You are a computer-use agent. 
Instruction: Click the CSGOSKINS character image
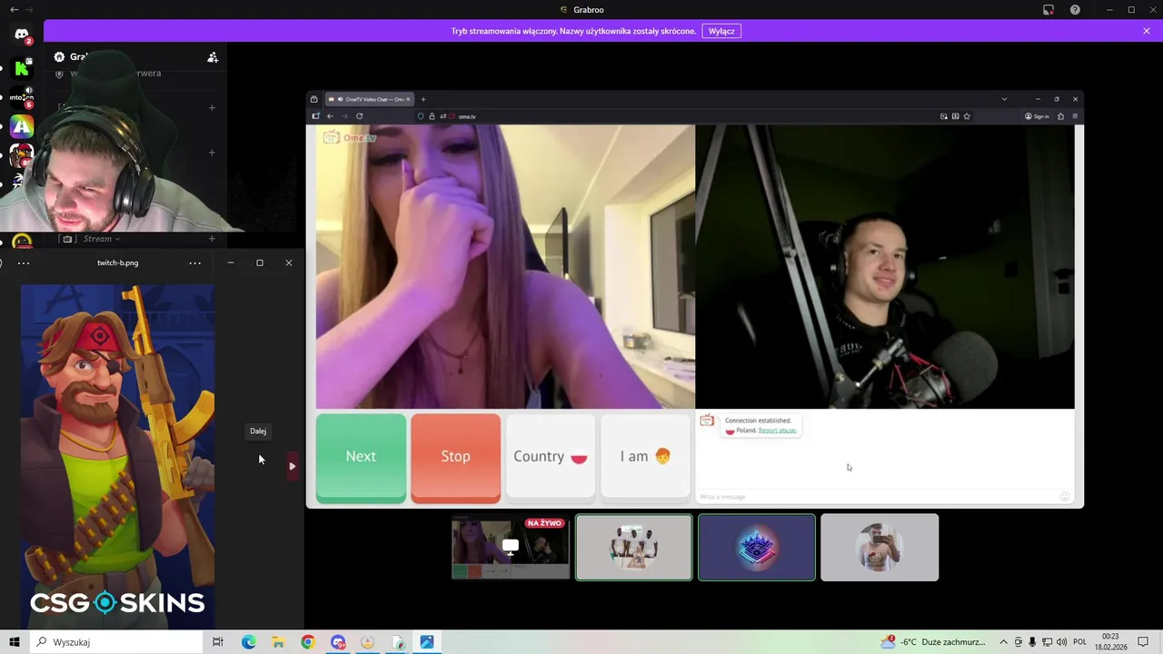(x=117, y=457)
